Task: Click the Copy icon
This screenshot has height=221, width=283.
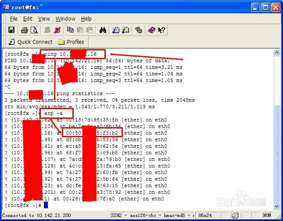Action: [x=70, y=30]
